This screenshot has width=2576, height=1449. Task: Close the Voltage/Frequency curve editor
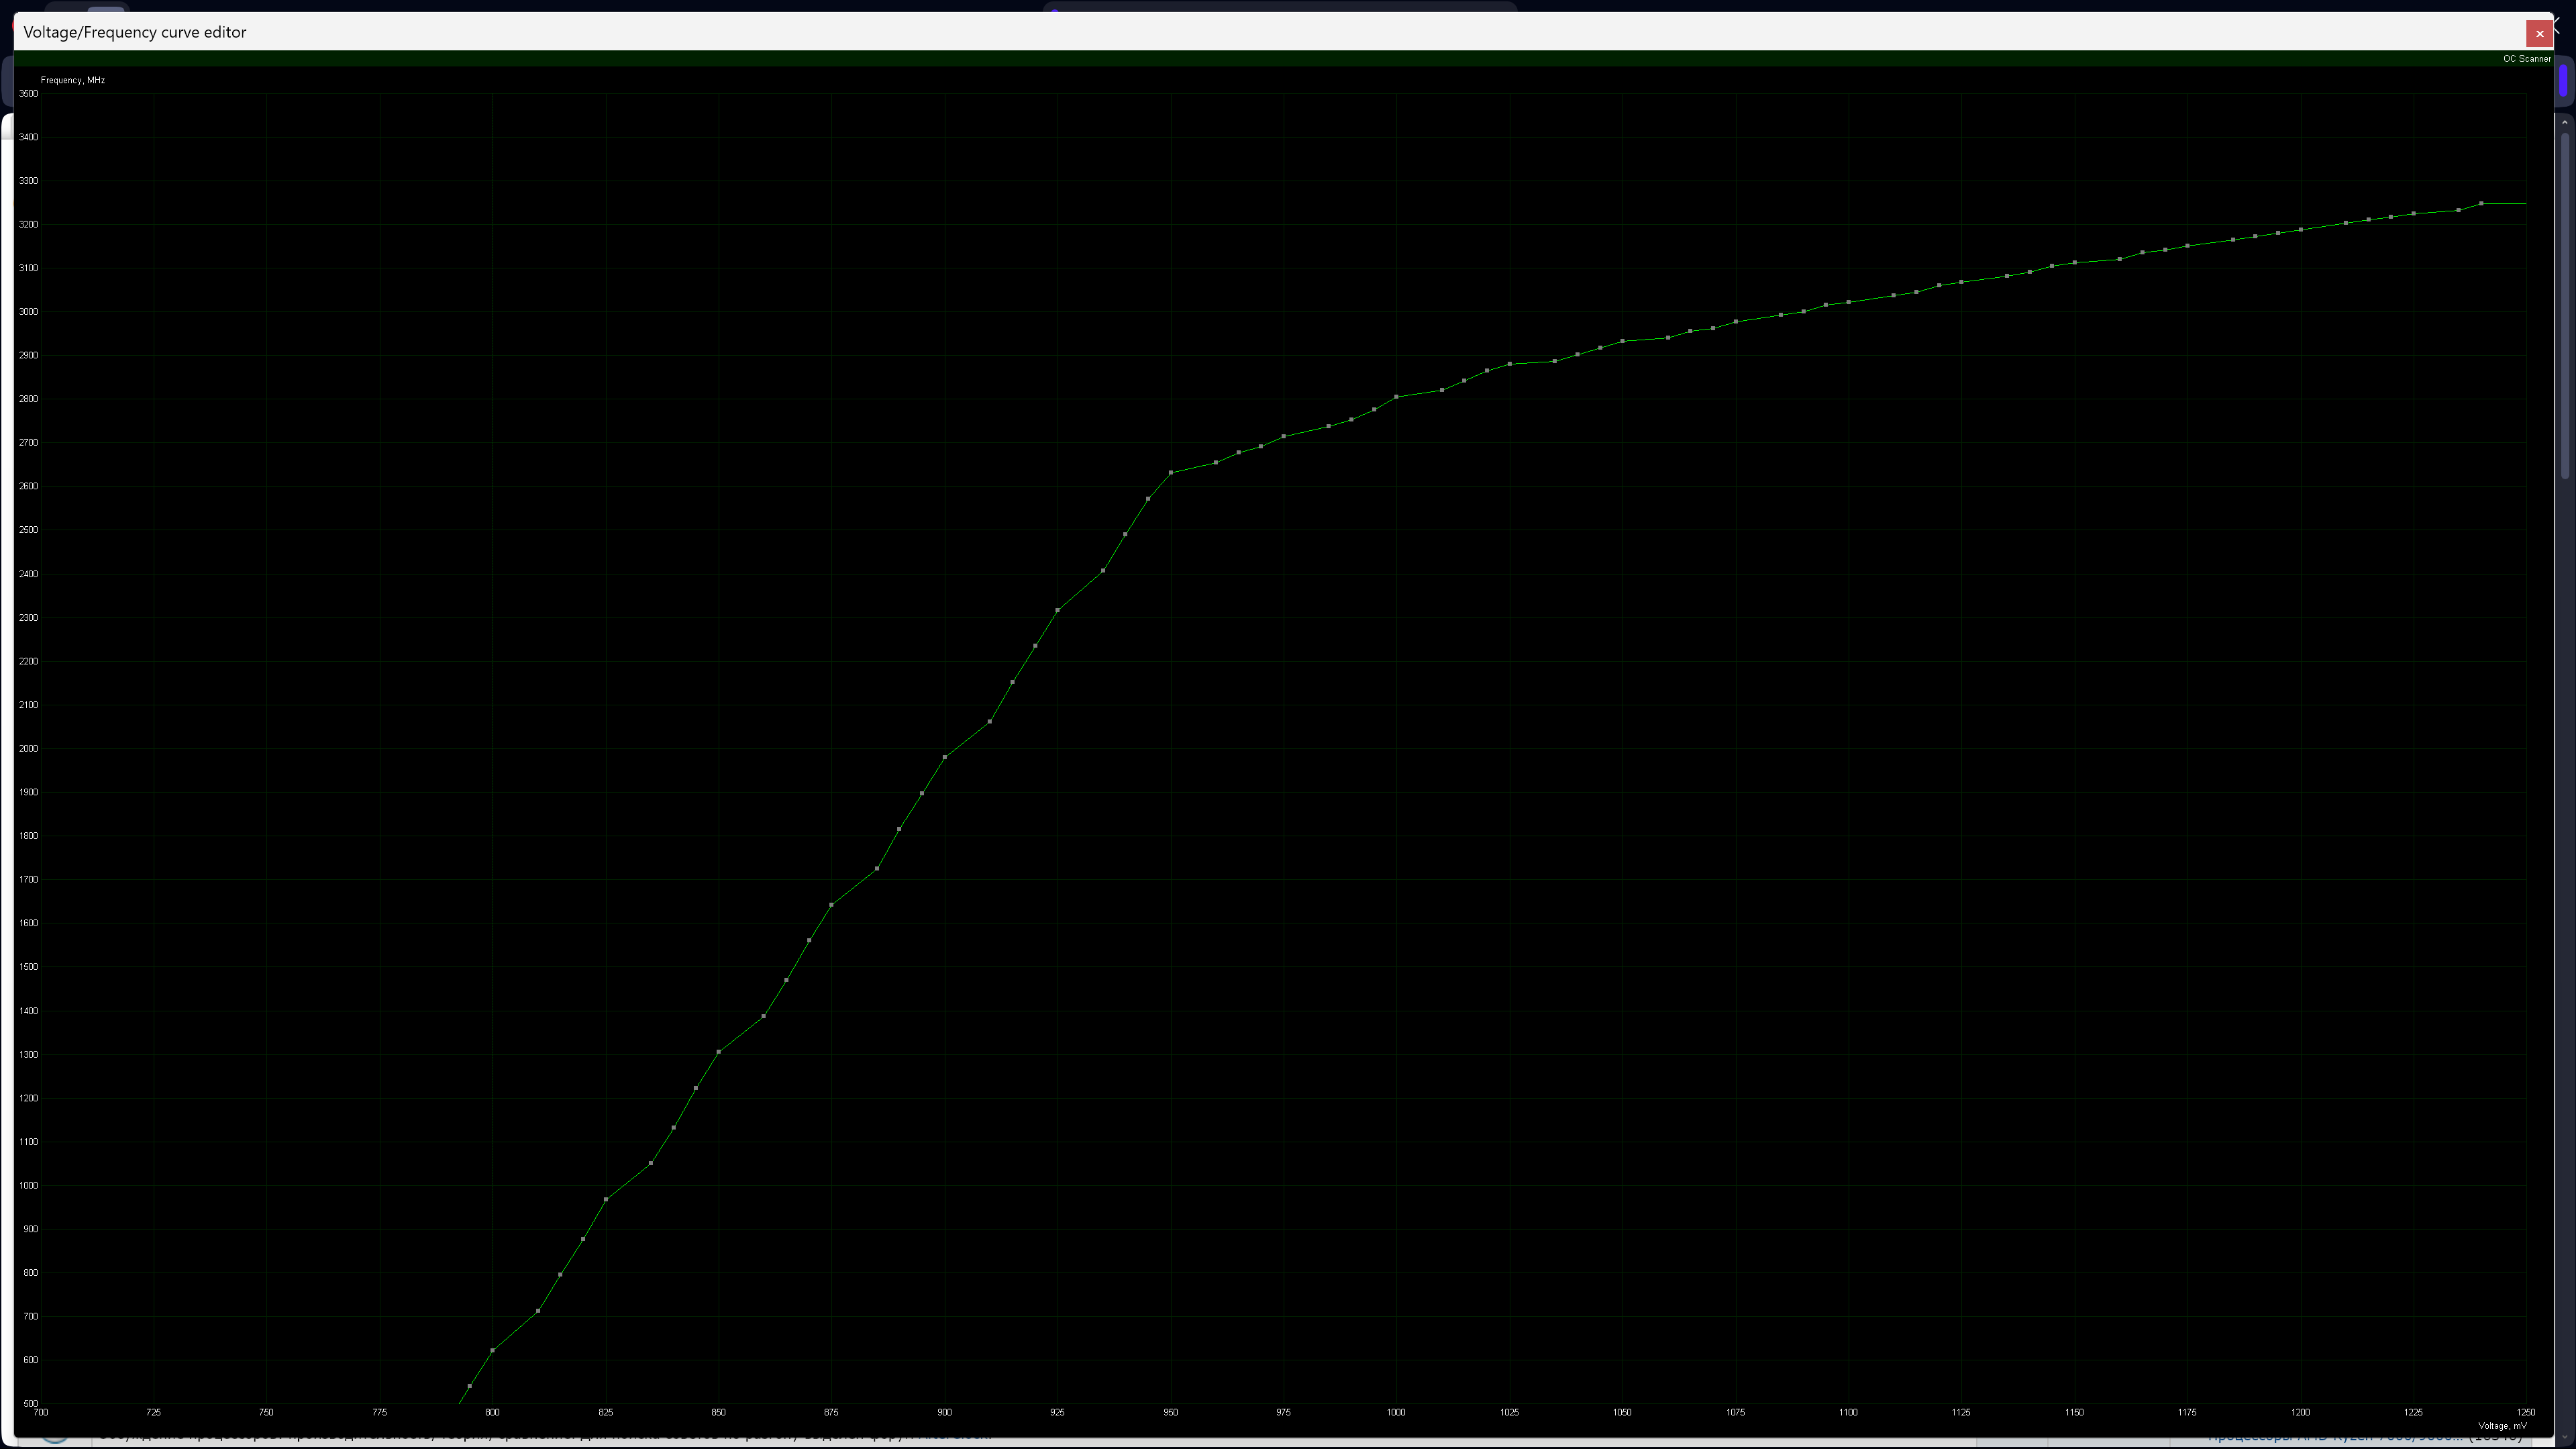coord(2539,33)
